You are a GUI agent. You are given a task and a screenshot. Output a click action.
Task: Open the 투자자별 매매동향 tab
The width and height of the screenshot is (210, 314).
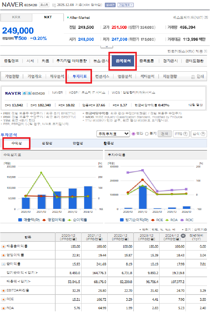[71, 61]
